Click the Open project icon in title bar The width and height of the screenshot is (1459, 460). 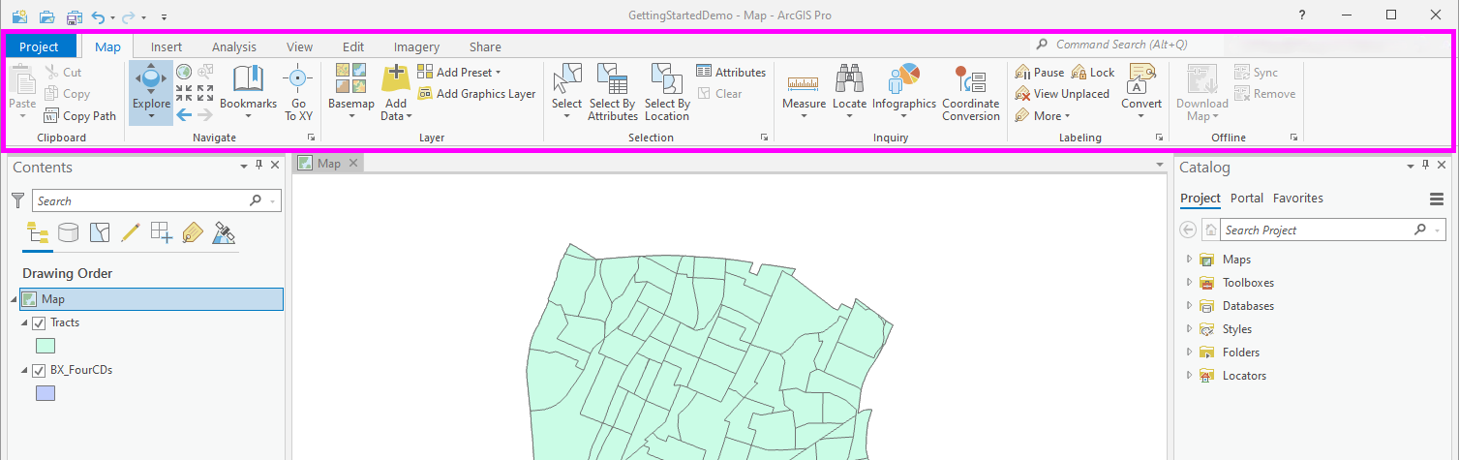(x=46, y=16)
